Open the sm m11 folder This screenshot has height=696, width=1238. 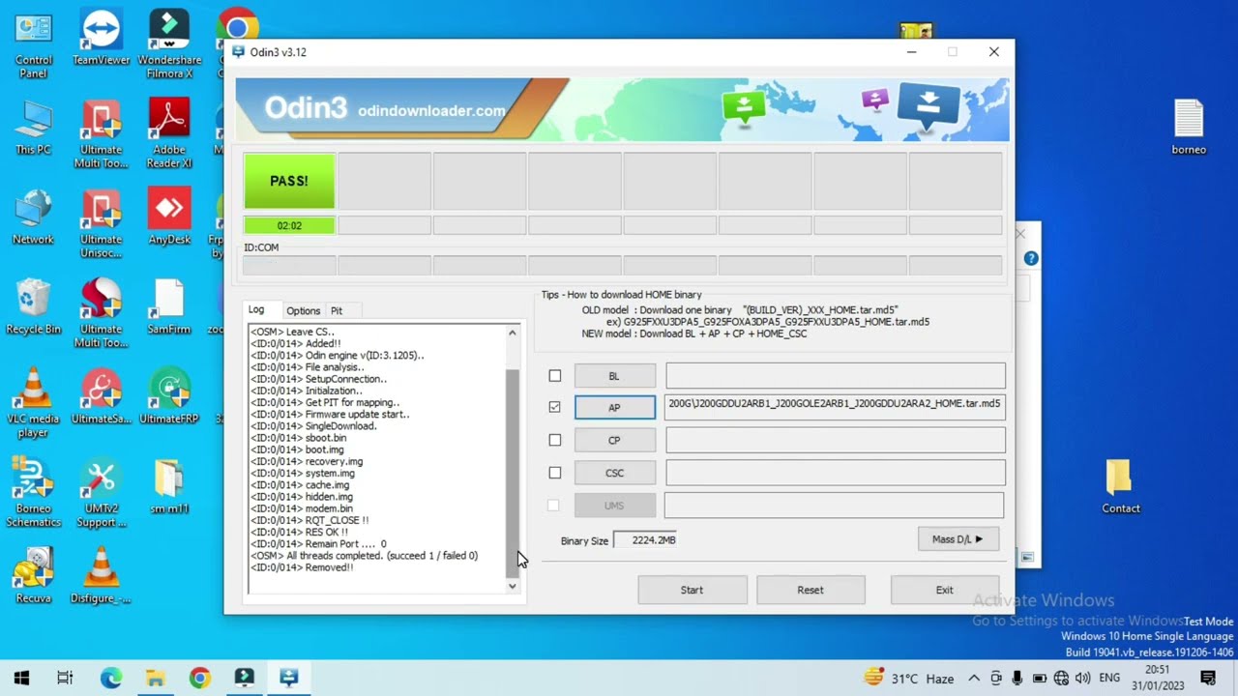pos(169,486)
